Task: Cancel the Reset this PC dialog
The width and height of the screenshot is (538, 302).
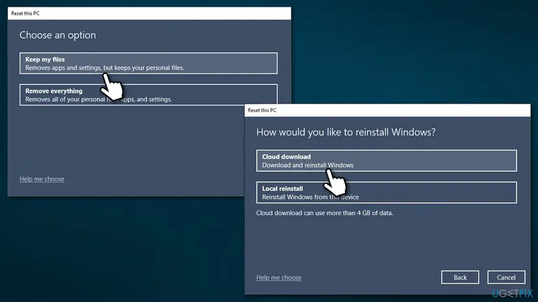Action: point(506,277)
